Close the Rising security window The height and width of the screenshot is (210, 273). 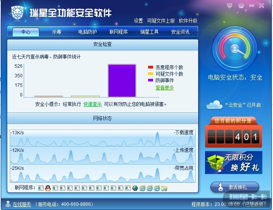[x=262, y=6]
